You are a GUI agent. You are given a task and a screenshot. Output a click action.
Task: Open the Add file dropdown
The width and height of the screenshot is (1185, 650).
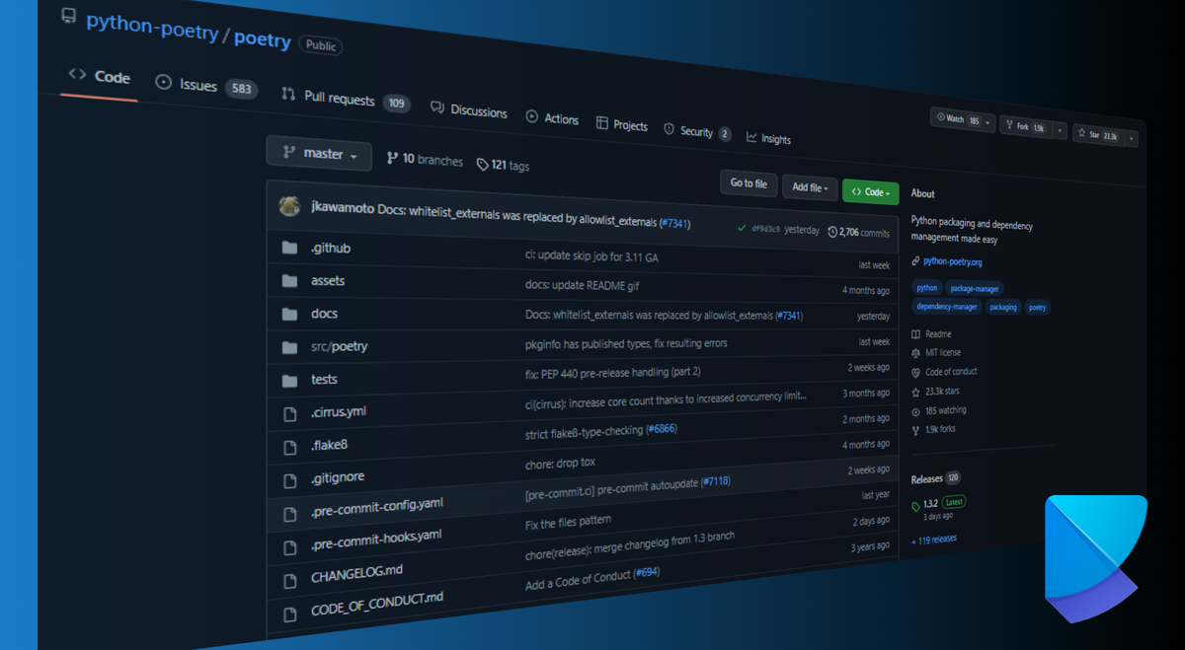pos(811,186)
